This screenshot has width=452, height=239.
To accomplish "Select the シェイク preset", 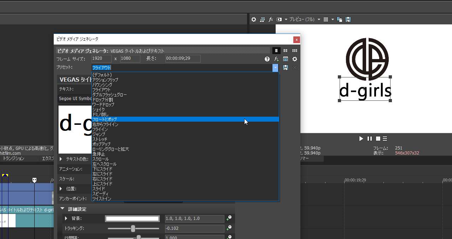I will click(185, 110).
